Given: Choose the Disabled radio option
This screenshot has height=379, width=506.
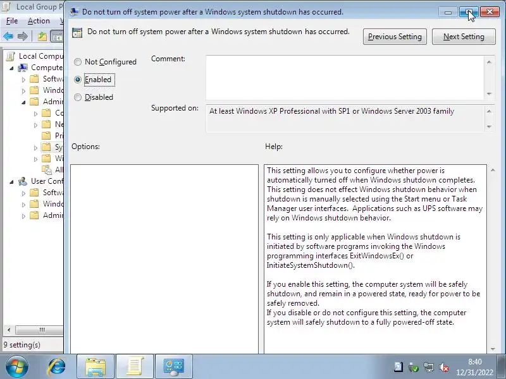Looking at the screenshot, I should click(x=78, y=97).
